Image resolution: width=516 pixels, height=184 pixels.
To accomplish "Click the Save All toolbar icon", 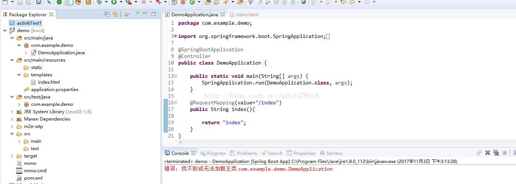I will coord(28,2).
